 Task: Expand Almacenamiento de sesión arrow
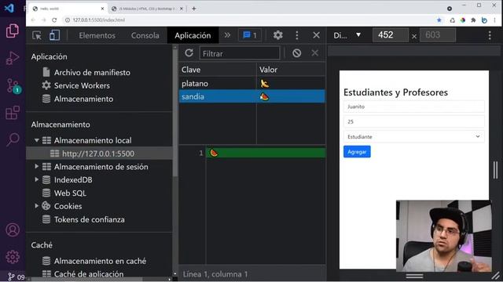(37, 167)
